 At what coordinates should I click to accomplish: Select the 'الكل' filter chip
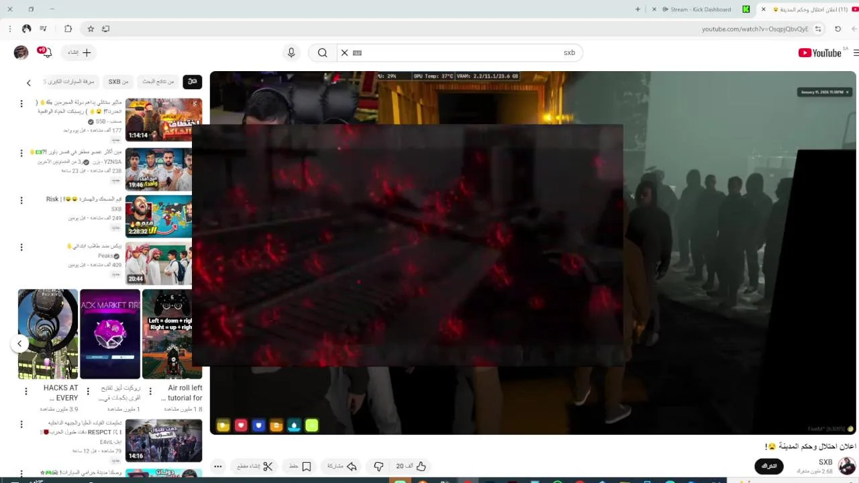pos(193,82)
